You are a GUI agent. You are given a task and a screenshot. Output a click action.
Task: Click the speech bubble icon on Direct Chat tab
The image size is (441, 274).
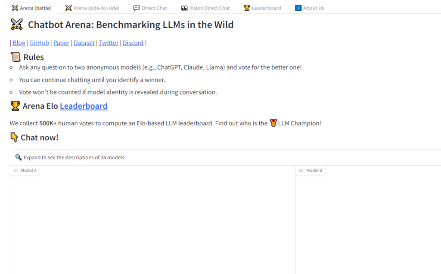137,8
